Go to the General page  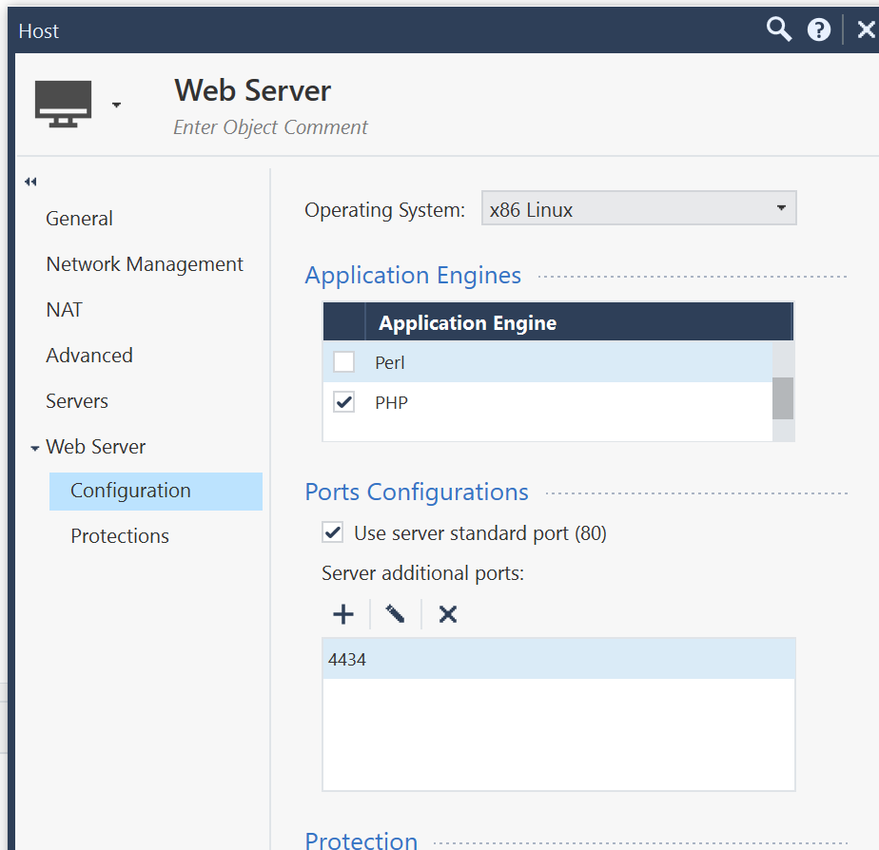(79, 219)
